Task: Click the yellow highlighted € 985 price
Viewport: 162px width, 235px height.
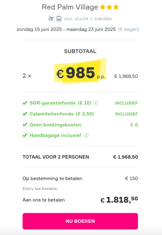Action: pyautogui.click(x=80, y=73)
